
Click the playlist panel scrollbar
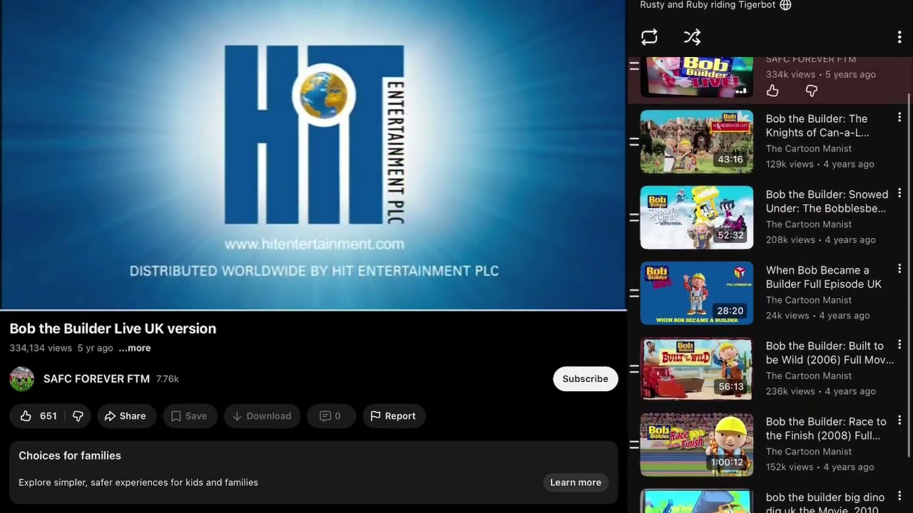point(909,275)
